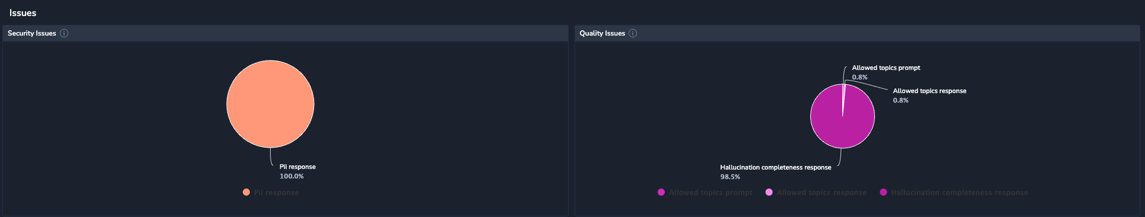This screenshot has width=1145, height=217.
Task: Click the Issues section heading
Action: point(23,13)
